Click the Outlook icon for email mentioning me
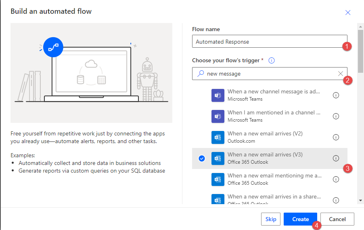This screenshot has width=364, height=230. 218,179
